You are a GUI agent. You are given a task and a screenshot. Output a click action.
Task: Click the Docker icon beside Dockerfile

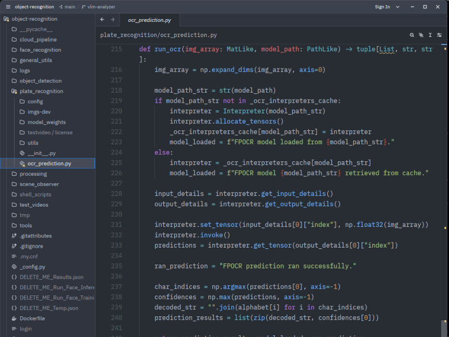14,318
